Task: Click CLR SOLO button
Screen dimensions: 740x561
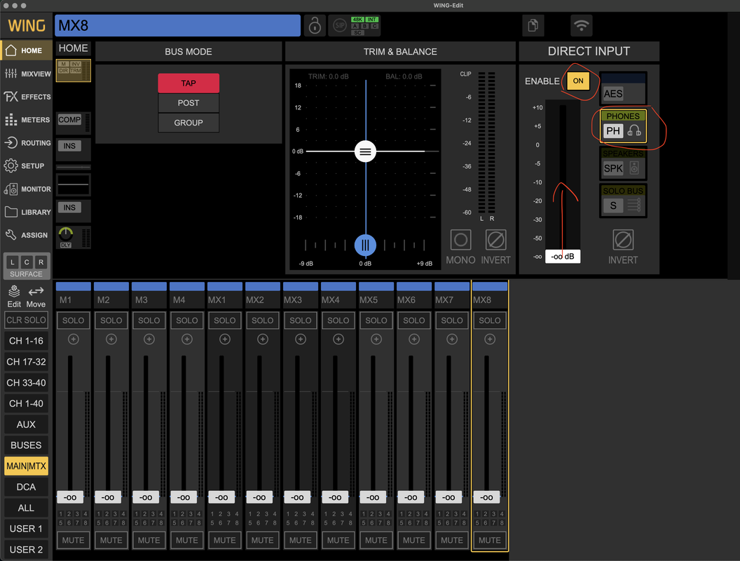Action: pyautogui.click(x=27, y=320)
